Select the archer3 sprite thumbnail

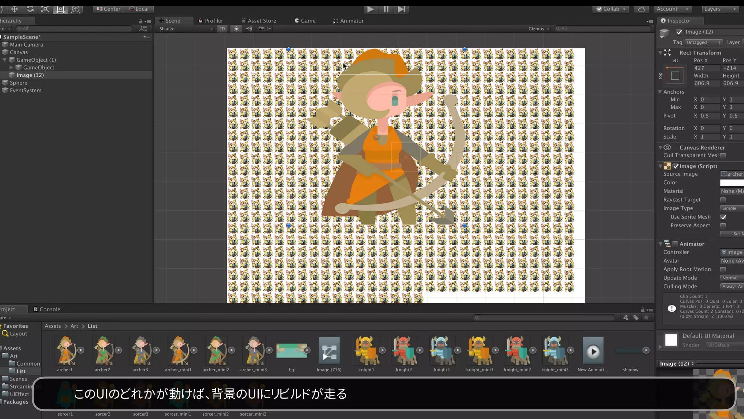pos(140,351)
